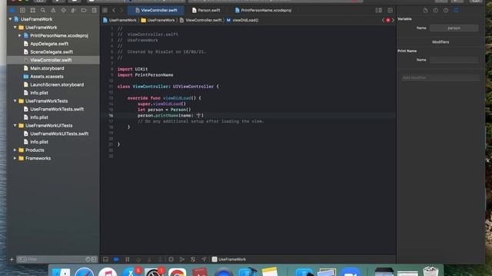The height and width of the screenshot is (276, 492).
Task: Go to previous issue arrow
Action: [383, 20]
